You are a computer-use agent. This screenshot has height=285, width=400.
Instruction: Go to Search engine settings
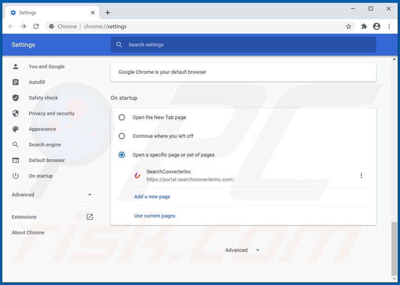coord(45,145)
